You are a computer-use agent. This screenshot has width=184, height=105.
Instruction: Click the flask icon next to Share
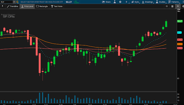115,2
